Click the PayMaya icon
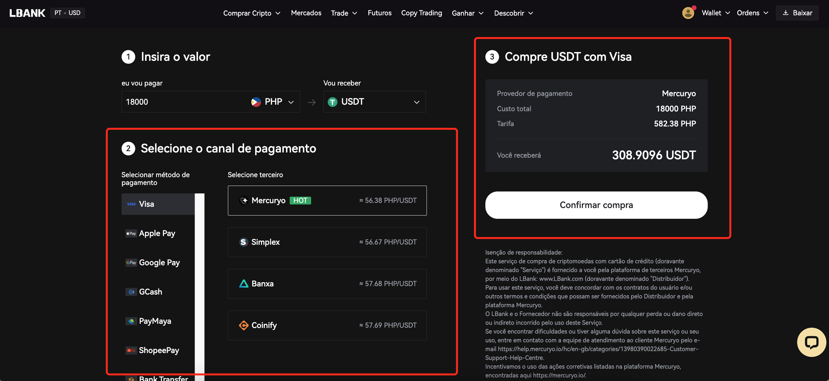This screenshot has width=829, height=381. pyautogui.click(x=131, y=321)
